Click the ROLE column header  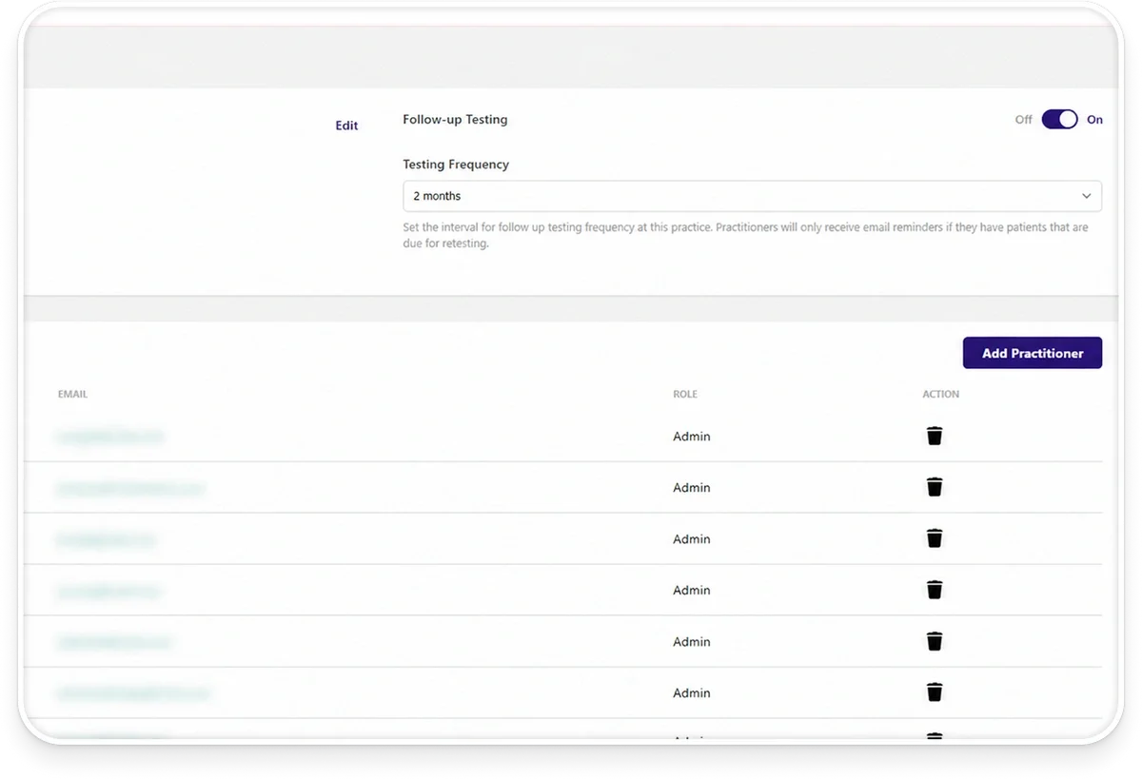pos(685,394)
